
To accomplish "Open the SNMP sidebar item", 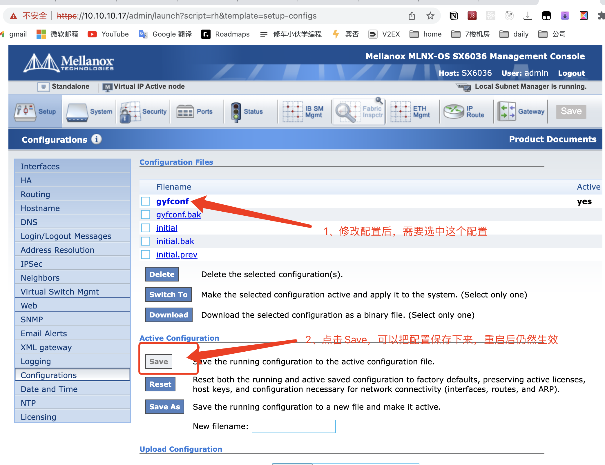I will click(x=73, y=319).
